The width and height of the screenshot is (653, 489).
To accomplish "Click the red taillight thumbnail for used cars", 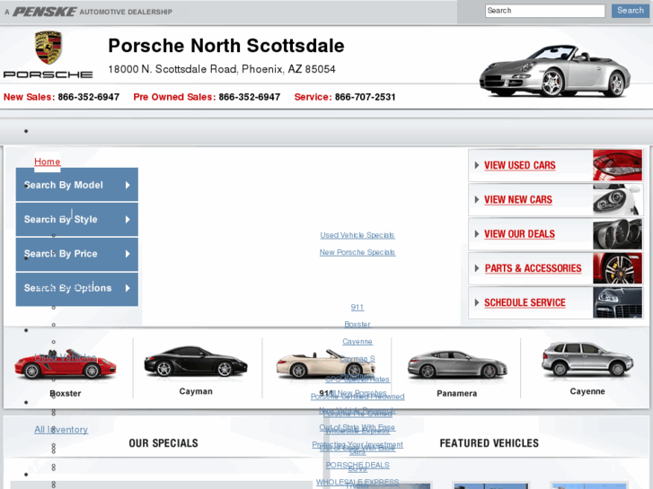I will pyautogui.click(x=618, y=165).
